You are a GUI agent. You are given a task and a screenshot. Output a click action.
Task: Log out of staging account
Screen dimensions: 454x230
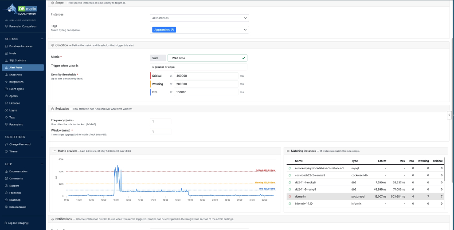pyautogui.click(x=17, y=223)
